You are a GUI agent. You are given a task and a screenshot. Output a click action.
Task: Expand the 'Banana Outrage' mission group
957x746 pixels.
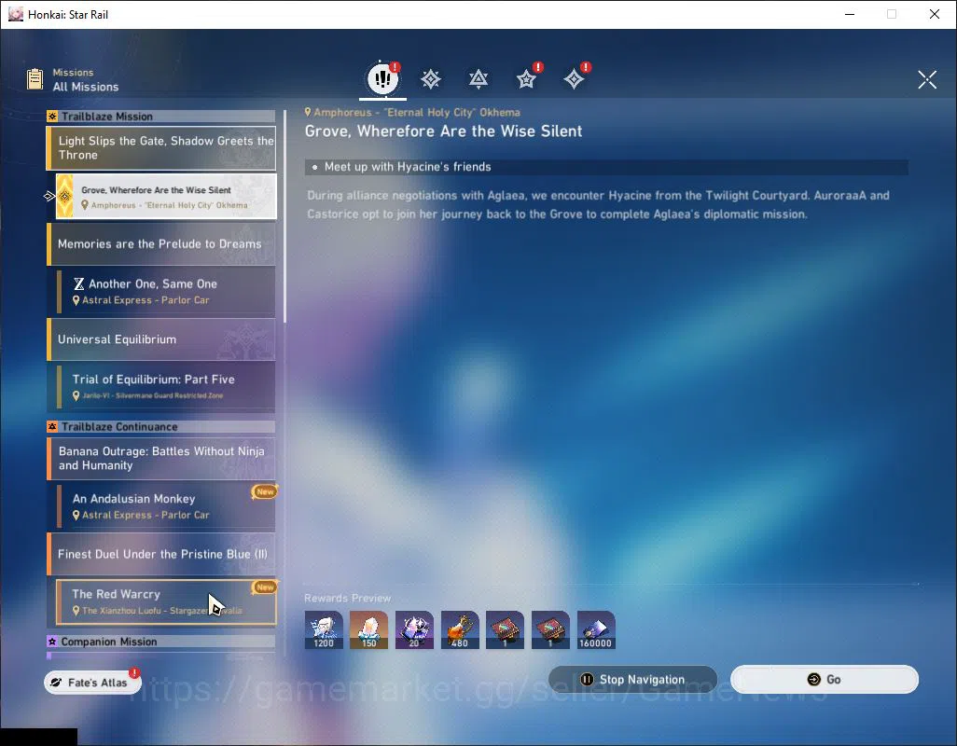click(x=161, y=458)
